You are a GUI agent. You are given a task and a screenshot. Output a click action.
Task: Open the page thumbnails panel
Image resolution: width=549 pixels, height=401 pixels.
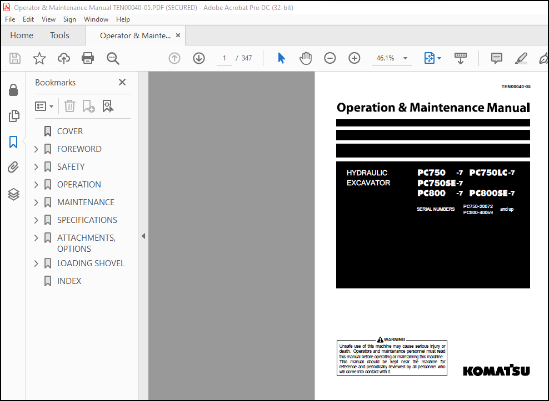tap(14, 116)
